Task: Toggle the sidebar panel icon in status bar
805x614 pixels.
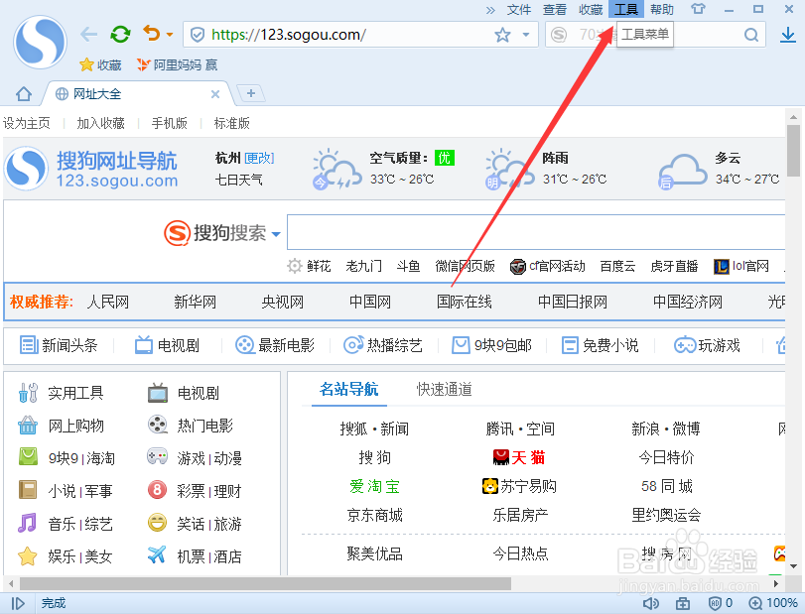Action: (x=18, y=603)
